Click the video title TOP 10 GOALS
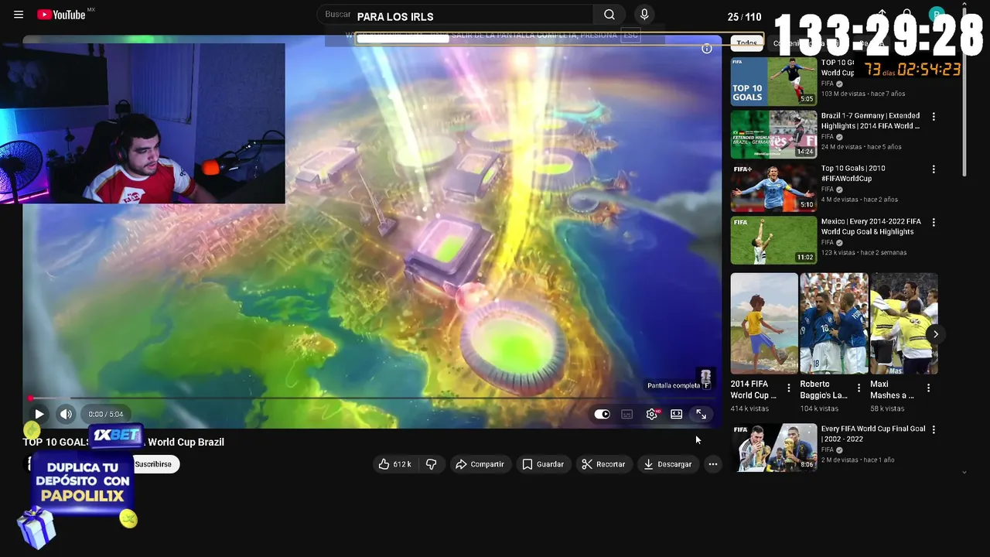Viewport: 990px width, 557px height. pyautogui.click(x=124, y=442)
